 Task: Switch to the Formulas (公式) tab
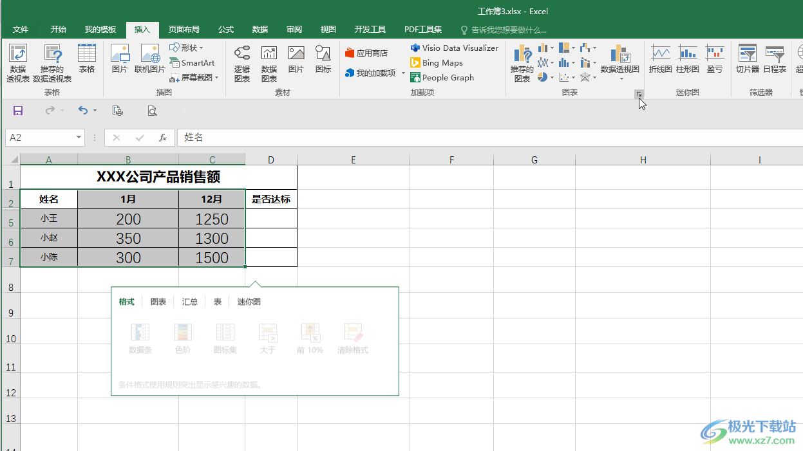pyautogui.click(x=226, y=30)
